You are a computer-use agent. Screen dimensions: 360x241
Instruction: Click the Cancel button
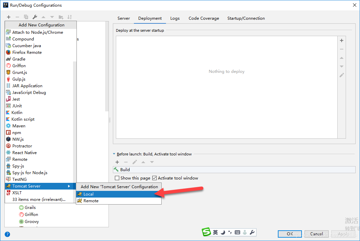pyautogui.click(x=316, y=234)
